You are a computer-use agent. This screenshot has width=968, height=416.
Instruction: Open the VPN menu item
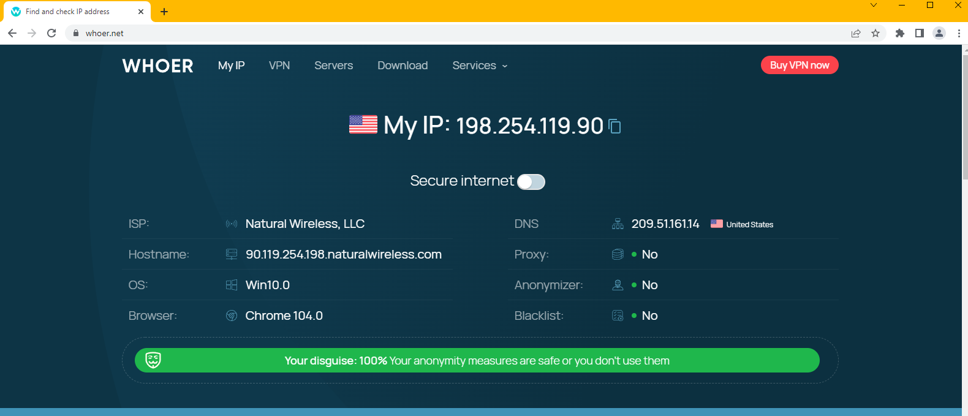279,66
